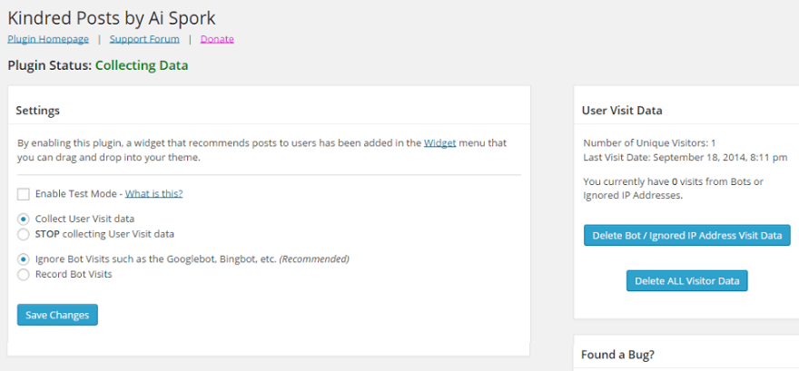Image resolution: width=799 pixels, height=371 pixels.
Task: Click the pink Donate link
Action: [x=217, y=39]
